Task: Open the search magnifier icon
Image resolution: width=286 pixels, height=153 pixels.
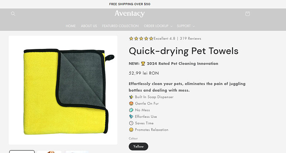Action: coord(13,14)
